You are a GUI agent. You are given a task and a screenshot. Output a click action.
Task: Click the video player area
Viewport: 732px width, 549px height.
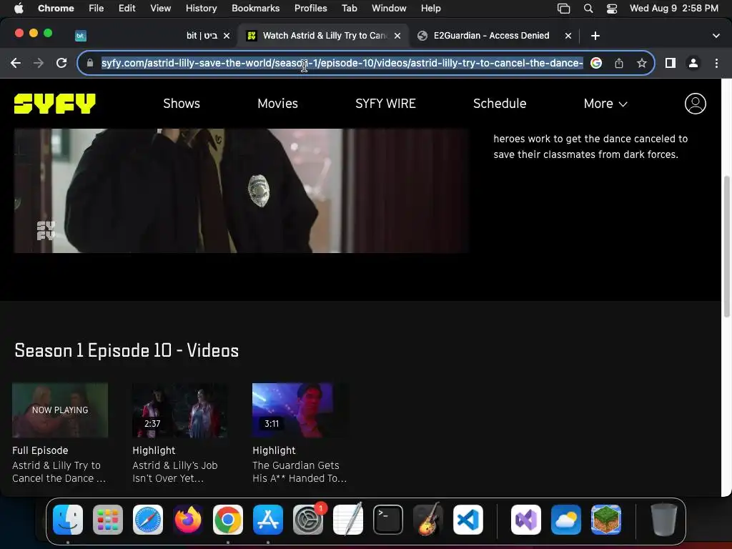(x=241, y=190)
